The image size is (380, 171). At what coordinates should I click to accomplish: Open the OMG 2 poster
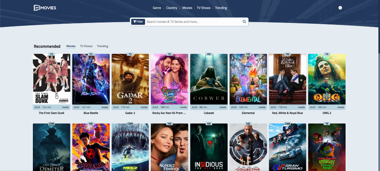(327, 79)
